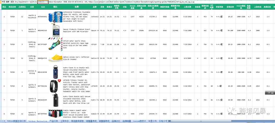Image resolution: width=275 pixels, height=123 pixels.
Task: Select the 'Simple Modern Summit Water Bottle' title cell
Action: point(77,114)
